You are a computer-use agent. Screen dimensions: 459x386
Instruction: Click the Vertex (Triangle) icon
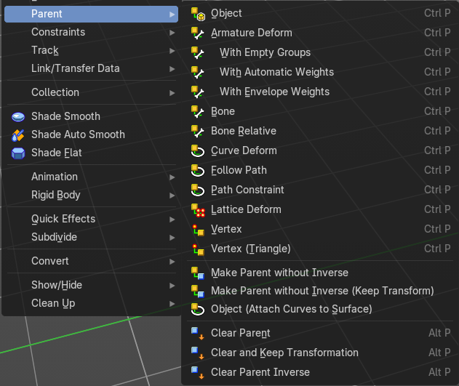pos(198,249)
